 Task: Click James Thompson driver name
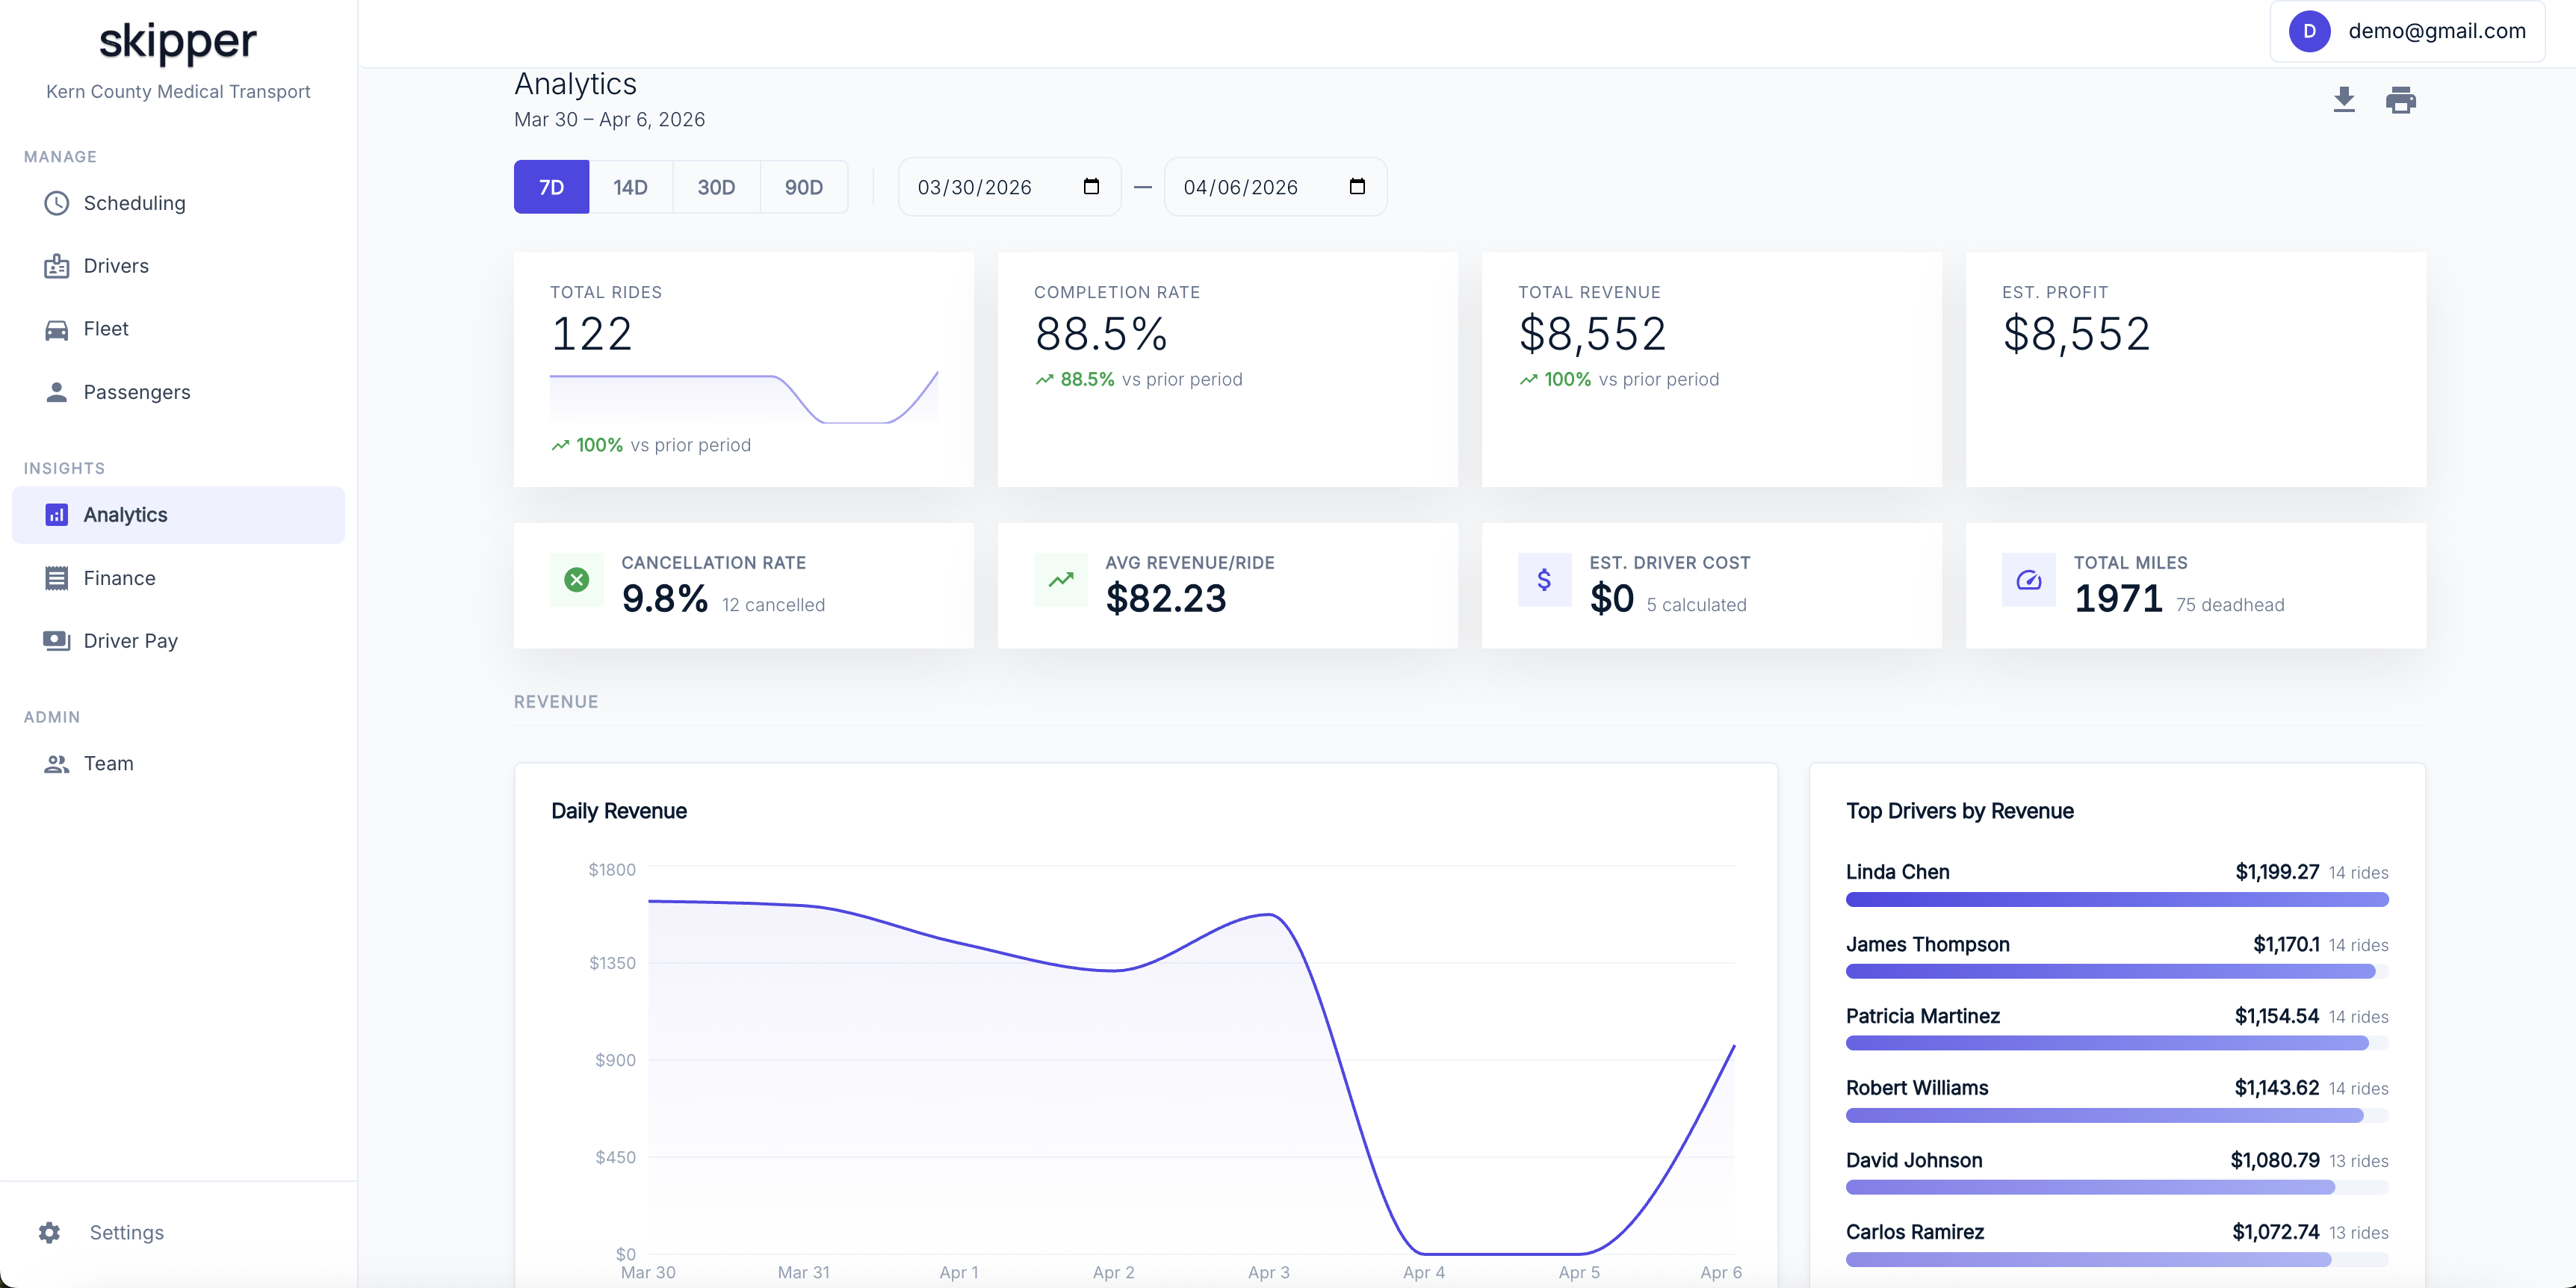pyautogui.click(x=1927, y=944)
